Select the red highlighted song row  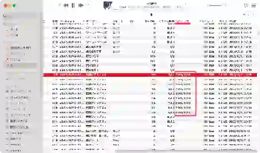[150, 75]
